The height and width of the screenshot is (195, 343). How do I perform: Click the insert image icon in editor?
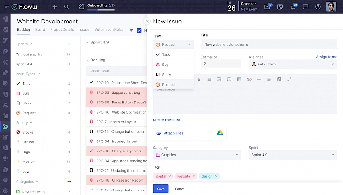click(x=219, y=79)
